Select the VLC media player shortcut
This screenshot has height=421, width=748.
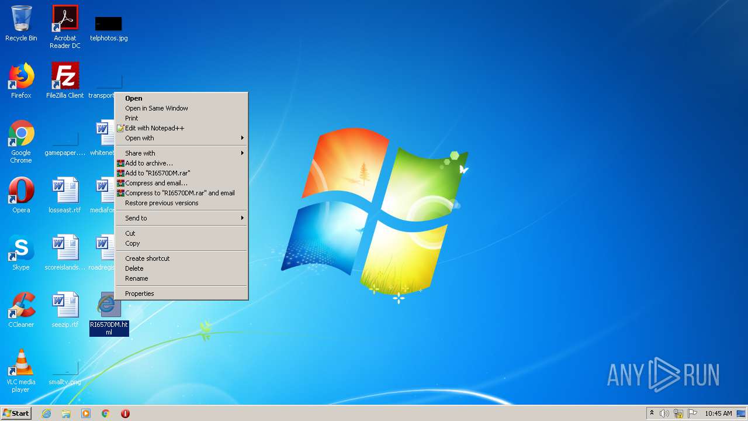click(x=21, y=371)
